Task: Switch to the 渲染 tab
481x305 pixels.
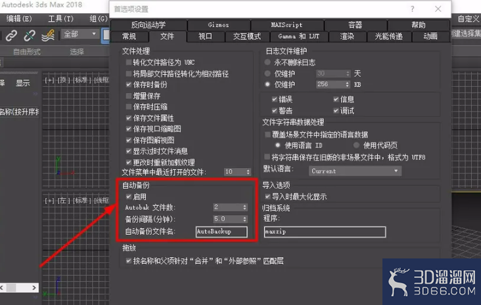Action: click(x=347, y=37)
